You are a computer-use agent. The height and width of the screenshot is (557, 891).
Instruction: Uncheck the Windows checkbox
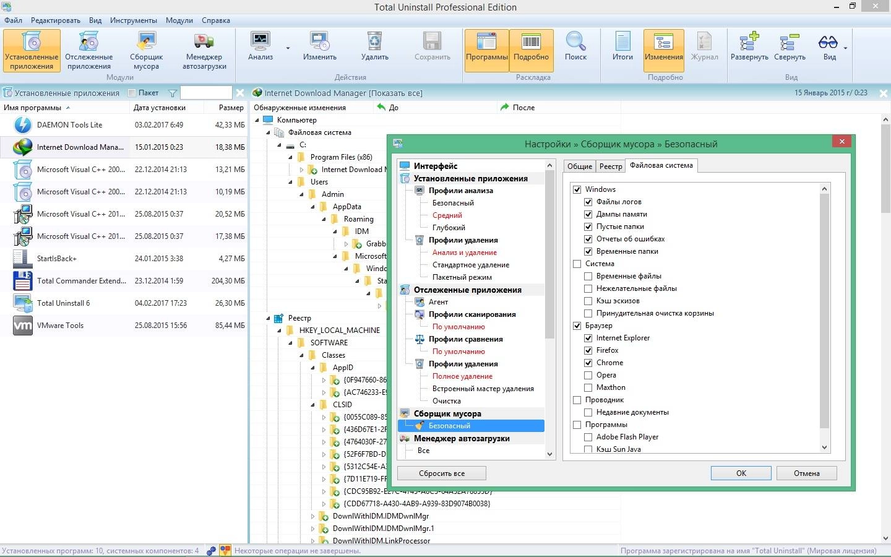577,189
